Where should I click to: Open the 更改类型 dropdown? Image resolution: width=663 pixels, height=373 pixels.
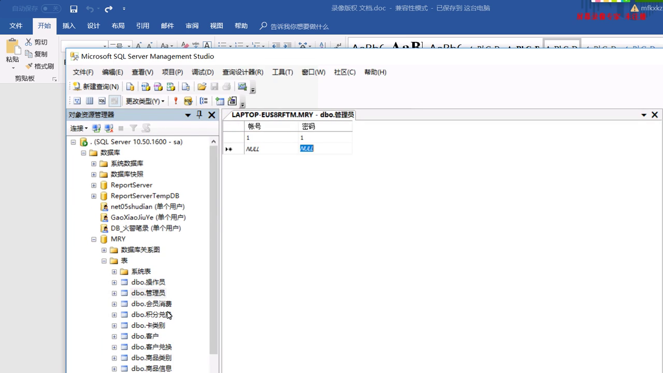pyautogui.click(x=145, y=101)
